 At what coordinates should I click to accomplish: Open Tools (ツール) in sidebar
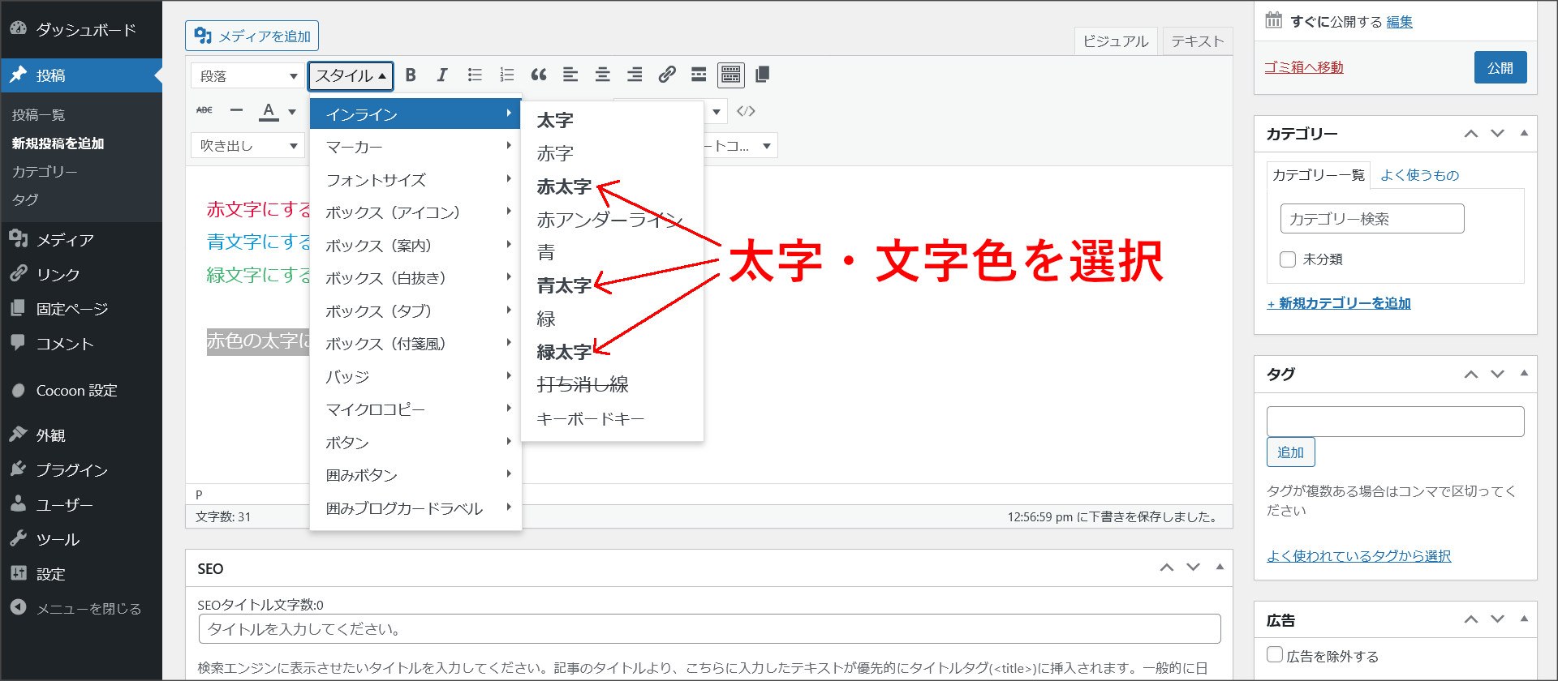click(81, 540)
